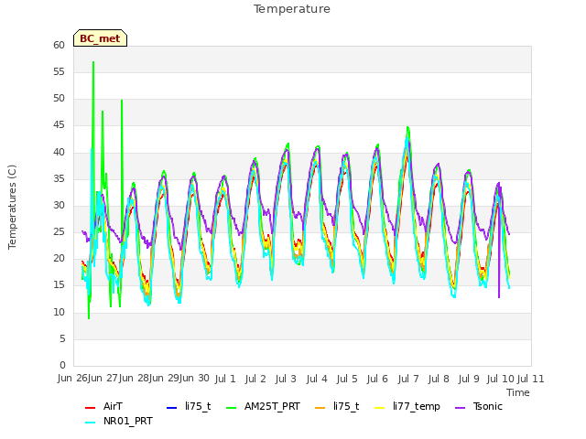Click the Jul 4 x-axis tick label
Image resolution: width=586 pixels, height=439 pixels.
pyautogui.click(x=317, y=379)
